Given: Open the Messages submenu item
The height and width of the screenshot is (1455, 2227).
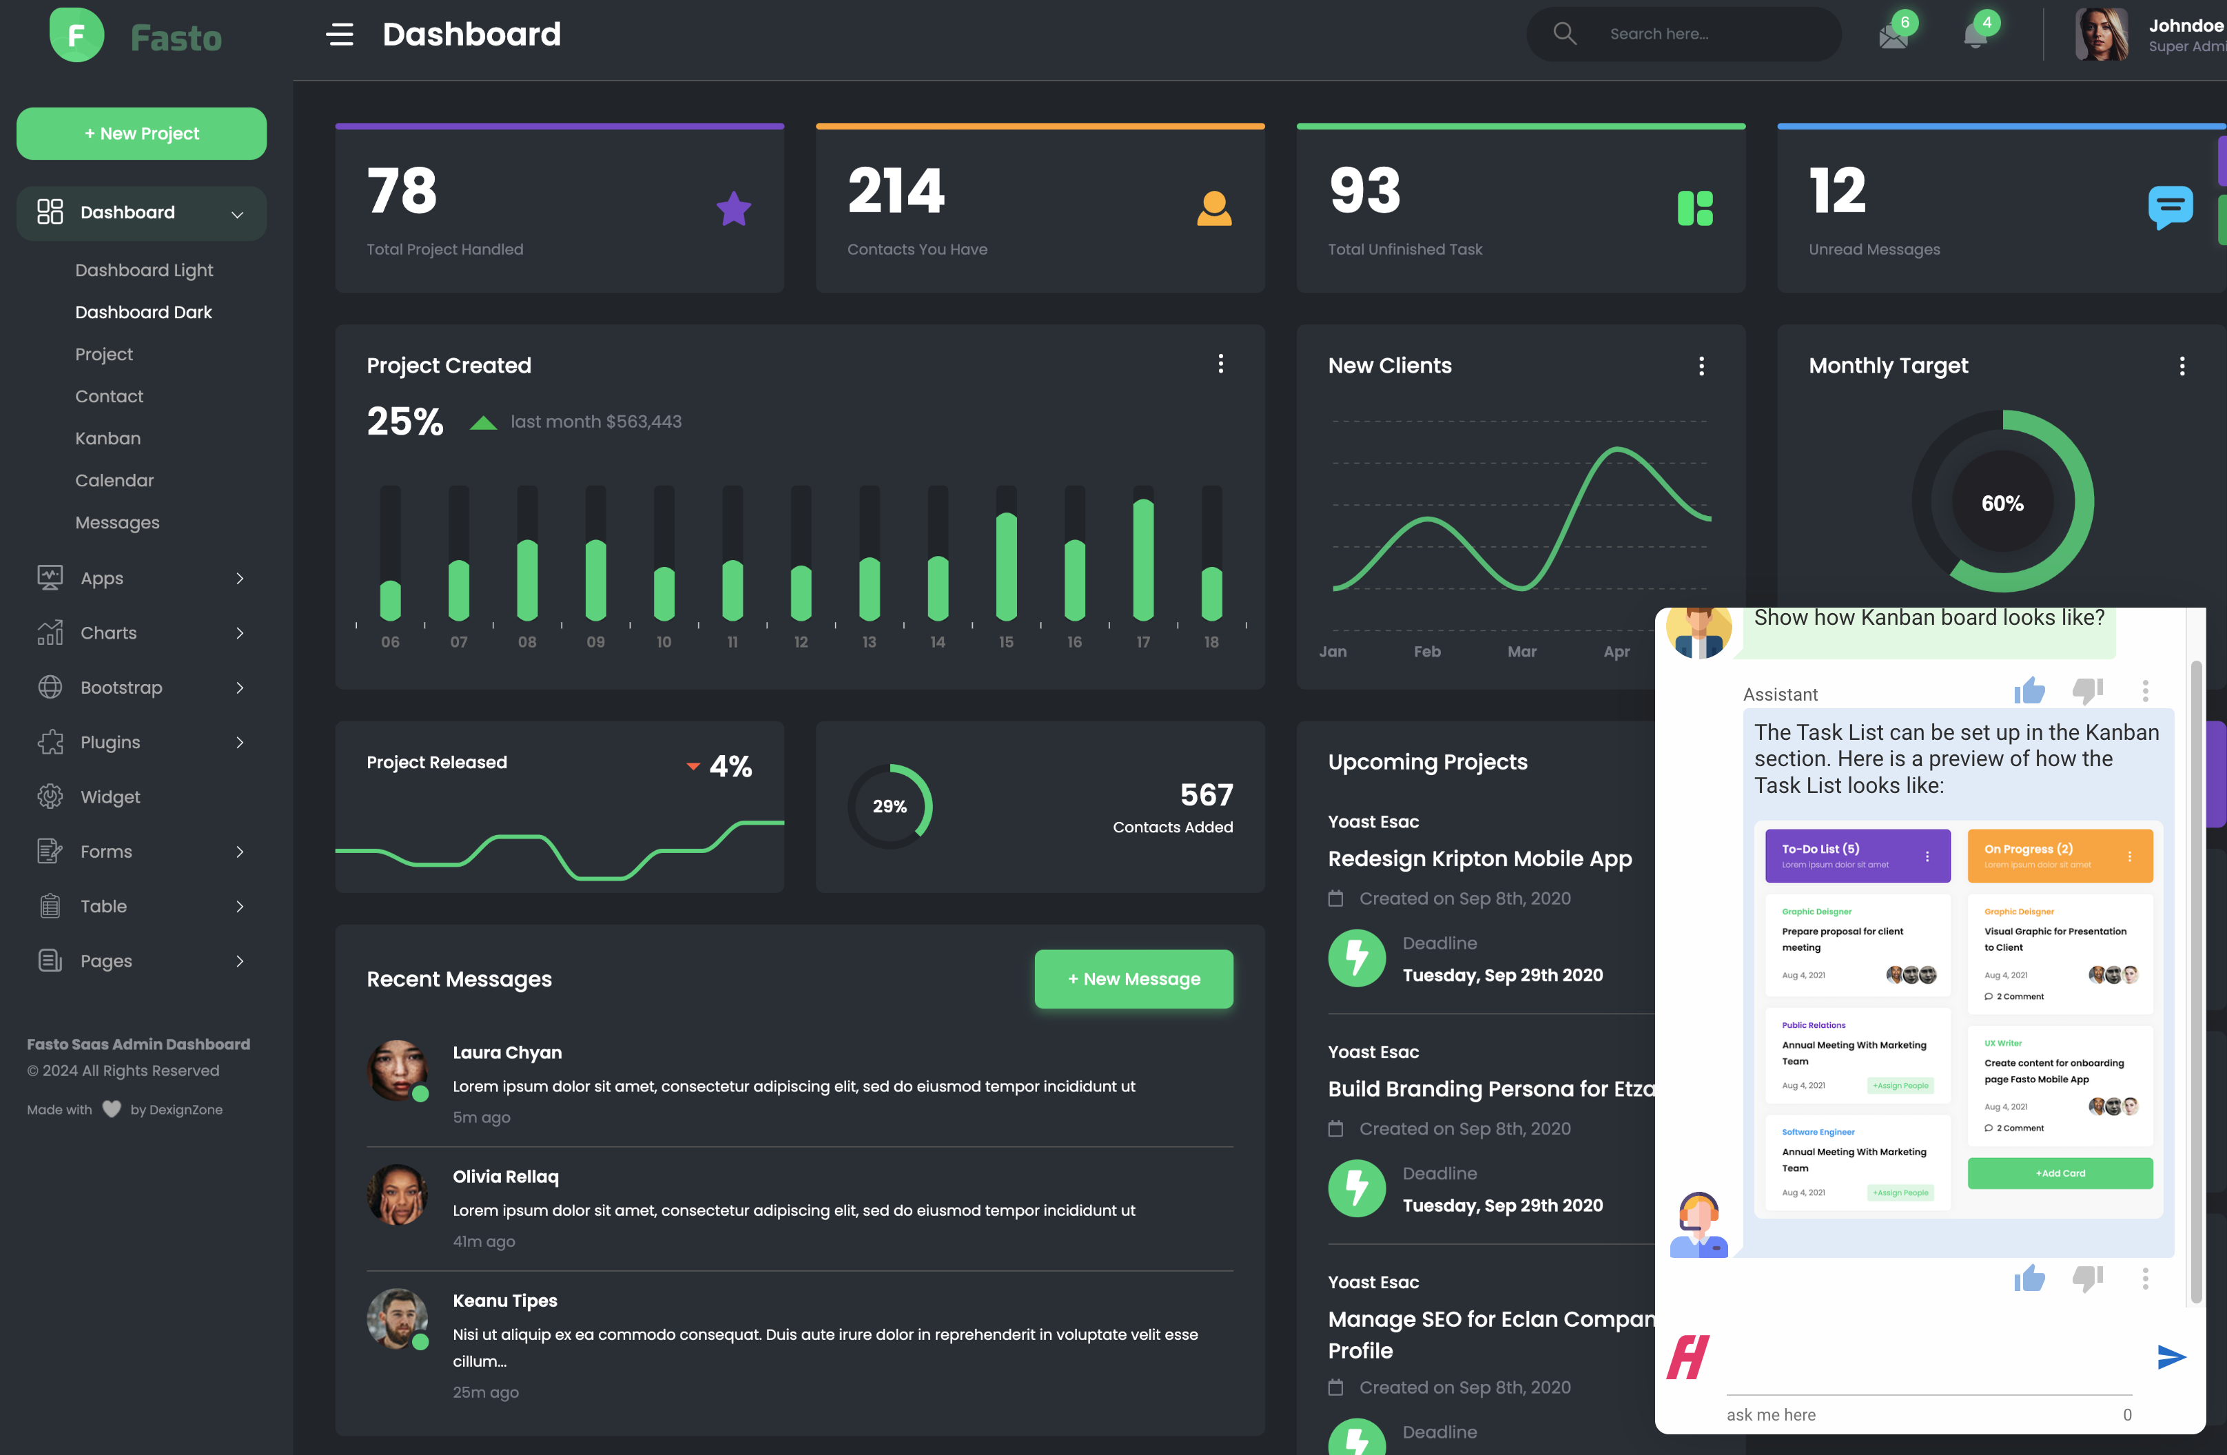Looking at the screenshot, I should tap(117, 522).
